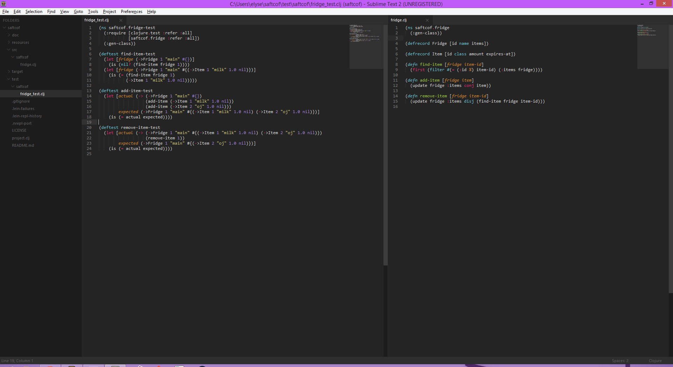Image resolution: width=673 pixels, height=367 pixels.
Task: Open README.md from the sidebar
Action: [23, 145]
